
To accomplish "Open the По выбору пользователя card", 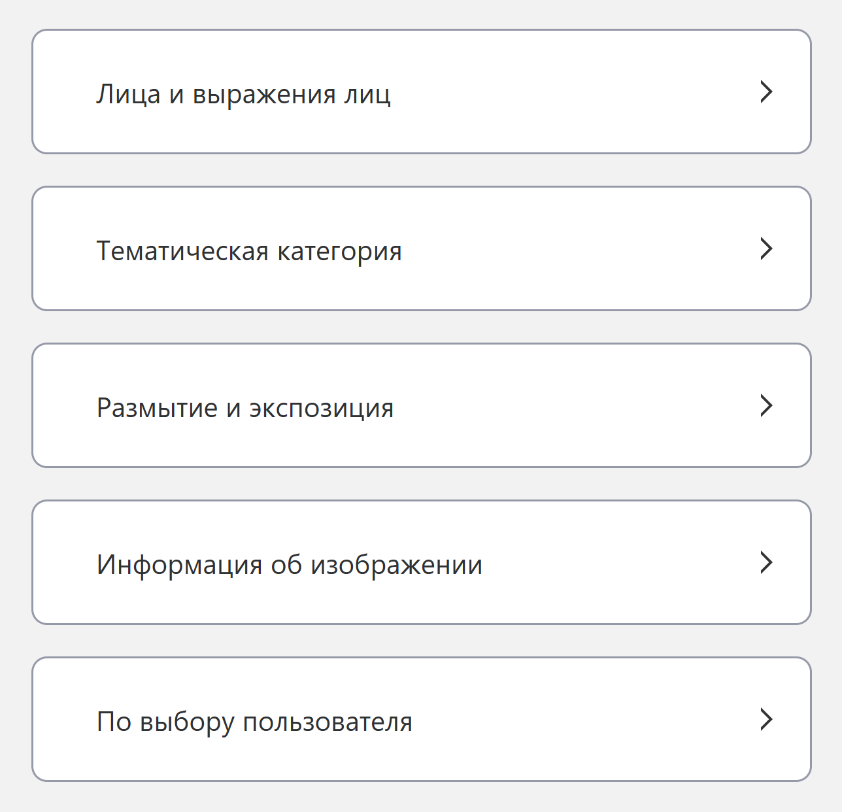I will [x=421, y=720].
